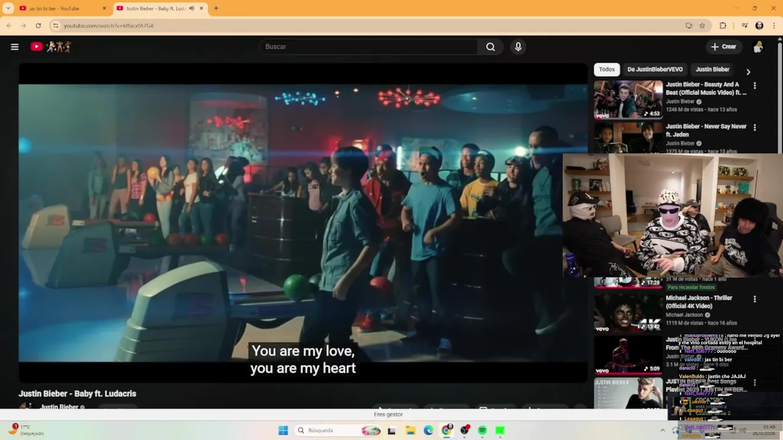Click the Chrome address bar URL

point(109,26)
